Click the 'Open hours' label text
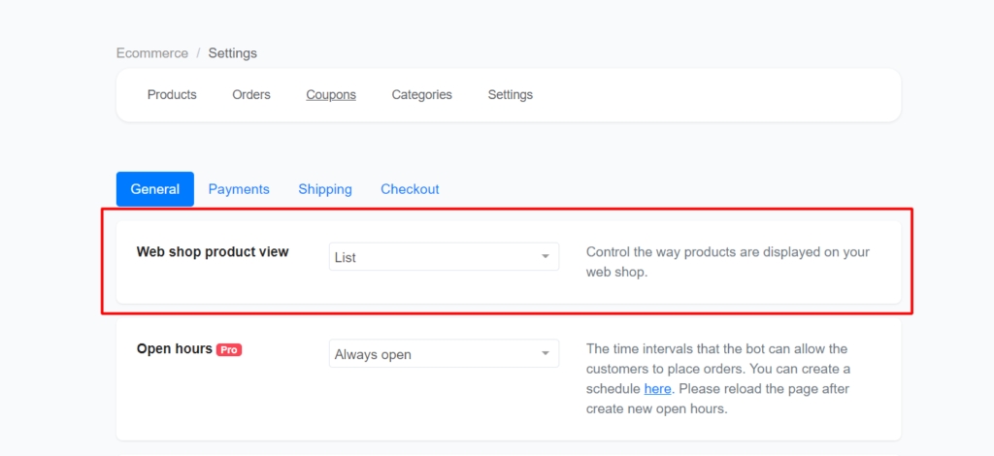This screenshot has height=456, width=994. pyautogui.click(x=175, y=349)
